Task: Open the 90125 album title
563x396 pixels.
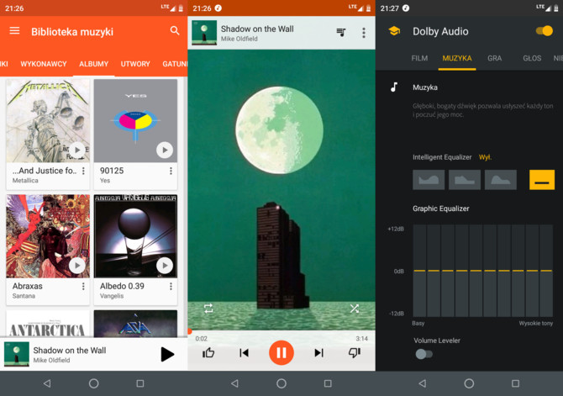Action: pos(112,171)
